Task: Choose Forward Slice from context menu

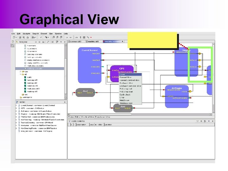Action: coord(130,77)
